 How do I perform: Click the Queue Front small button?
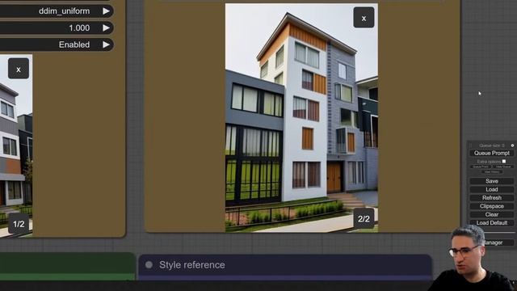(481, 167)
